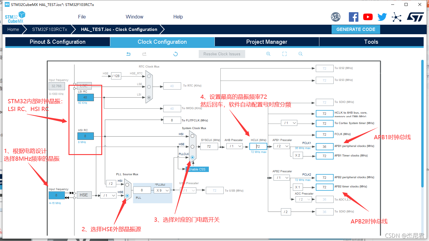This screenshot has height=241, width=429.
Task: Select LSE input in RTC Clock Mux
Action: click(149, 87)
